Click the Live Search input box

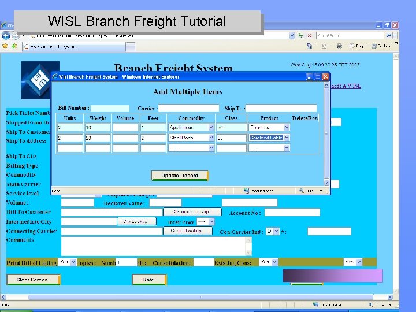coord(350,35)
